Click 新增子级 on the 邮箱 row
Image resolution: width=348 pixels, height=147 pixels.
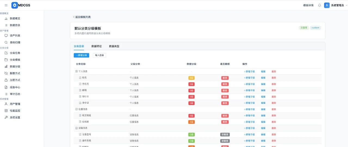[249, 90]
